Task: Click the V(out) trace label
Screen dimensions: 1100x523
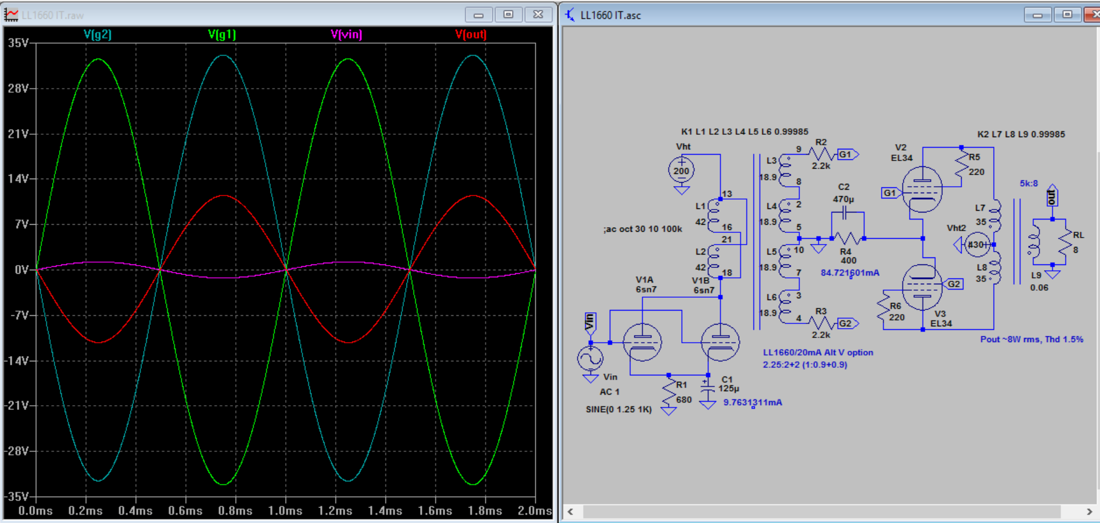Action: pyautogui.click(x=471, y=34)
